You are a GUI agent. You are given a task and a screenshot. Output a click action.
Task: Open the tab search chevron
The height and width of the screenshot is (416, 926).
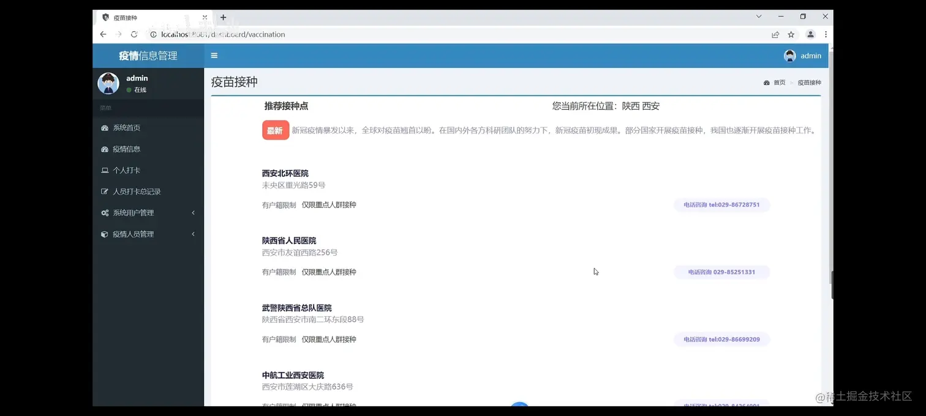coord(759,17)
